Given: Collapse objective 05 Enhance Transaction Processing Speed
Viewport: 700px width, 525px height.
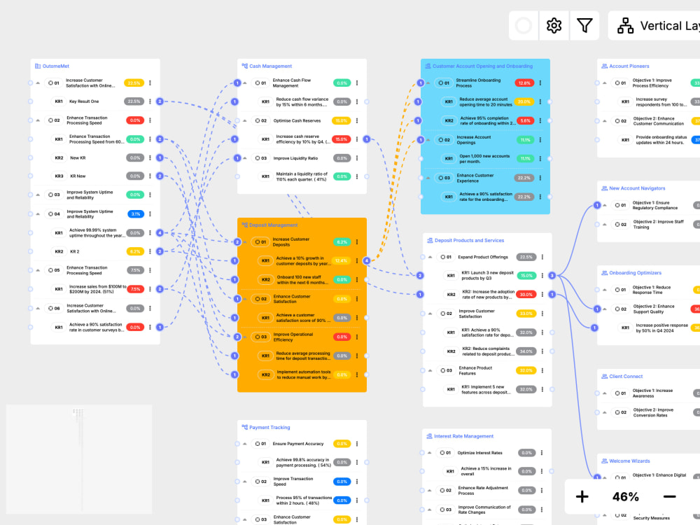Looking at the screenshot, I should coord(38,270).
